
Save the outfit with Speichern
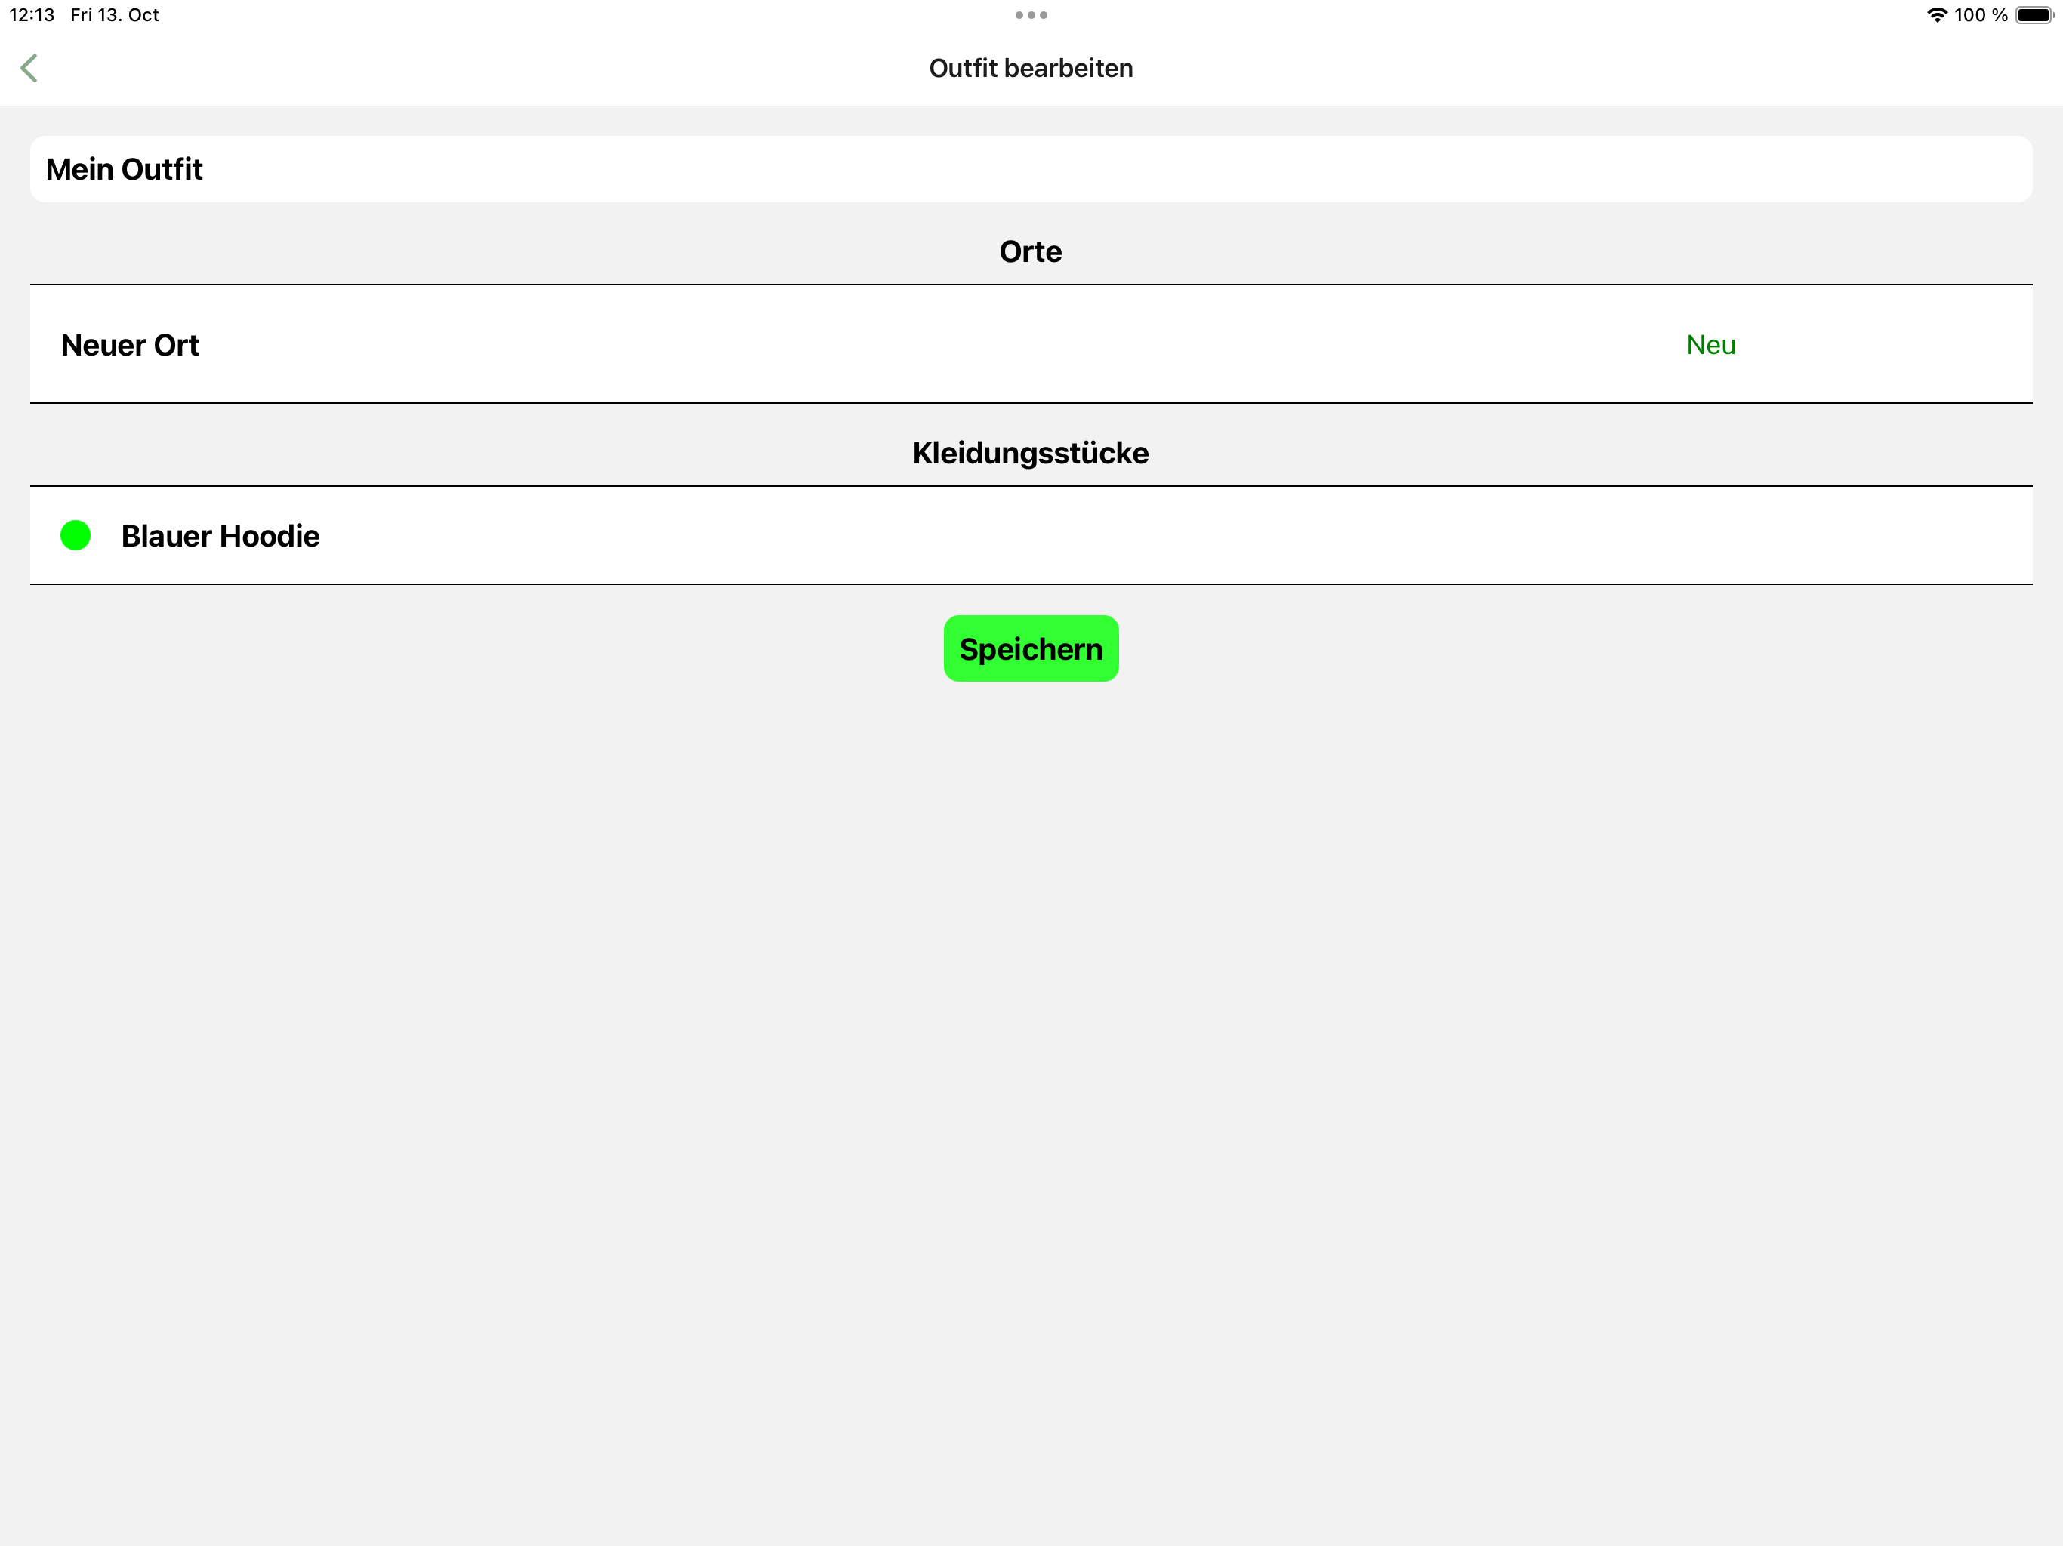coord(1031,648)
